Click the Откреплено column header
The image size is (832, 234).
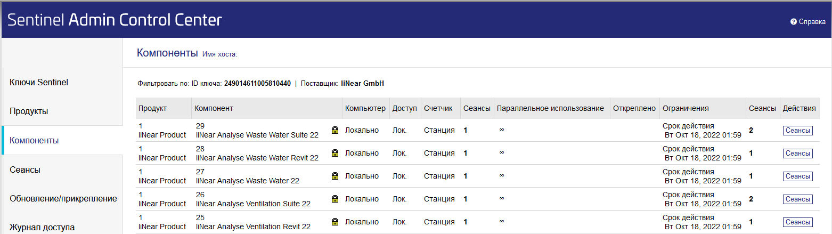(x=634, y=108)
